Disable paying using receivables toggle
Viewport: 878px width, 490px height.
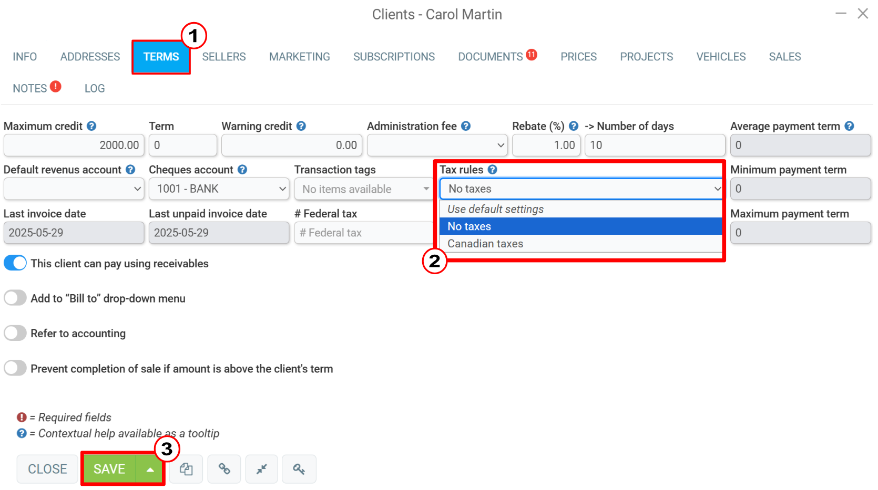15,263
